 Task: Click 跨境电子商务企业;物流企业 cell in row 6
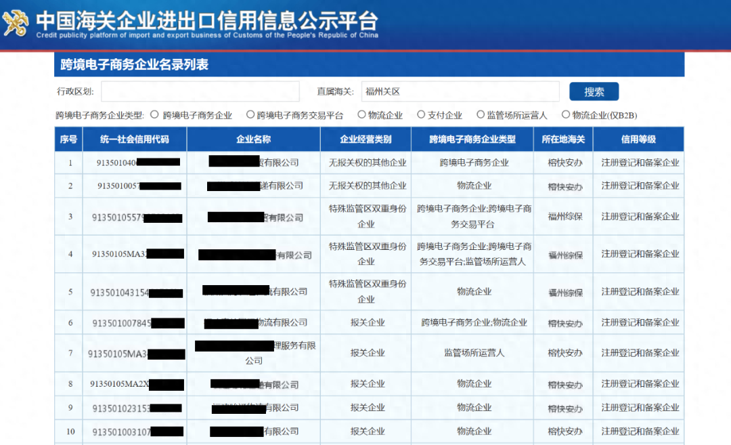(x=474, y=322)
